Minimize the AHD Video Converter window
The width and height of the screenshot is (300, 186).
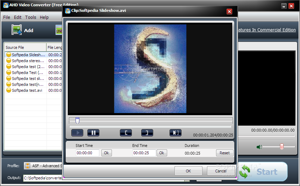point(284,6)
